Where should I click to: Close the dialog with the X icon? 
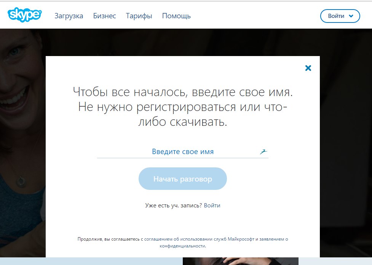click(x=308, y=68)
